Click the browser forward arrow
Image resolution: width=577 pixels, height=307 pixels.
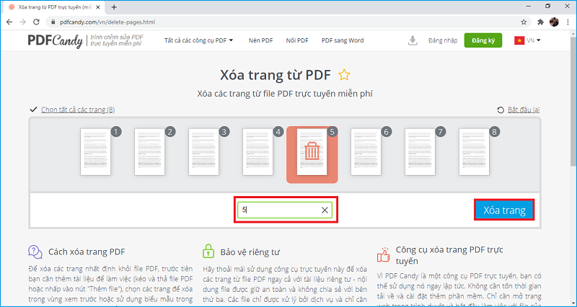[23, 22]
